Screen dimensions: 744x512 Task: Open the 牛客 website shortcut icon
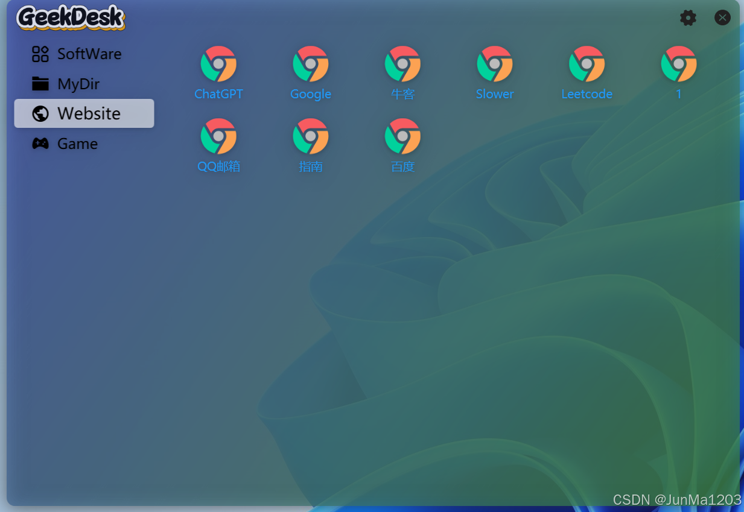402,64
